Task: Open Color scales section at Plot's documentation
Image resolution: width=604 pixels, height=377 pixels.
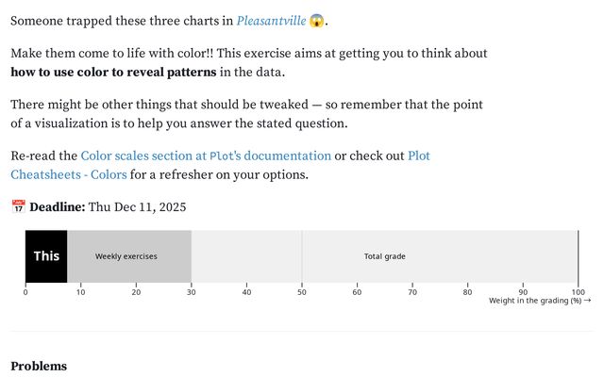Action: (206, 156)
